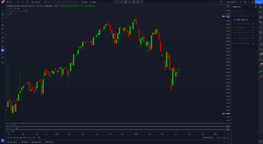The height and width of the screenshot is (144, 263).
Task: Enter fullscreen mode from the top toolbar
Action: tap(249, 2)
